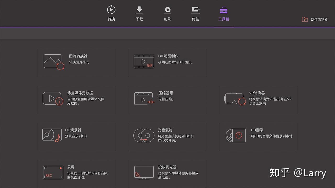The height and width of the screenshot is (188, 335).
Task: Open the 光盘复制 double disc icon
Action: click(x=144, y=136)
